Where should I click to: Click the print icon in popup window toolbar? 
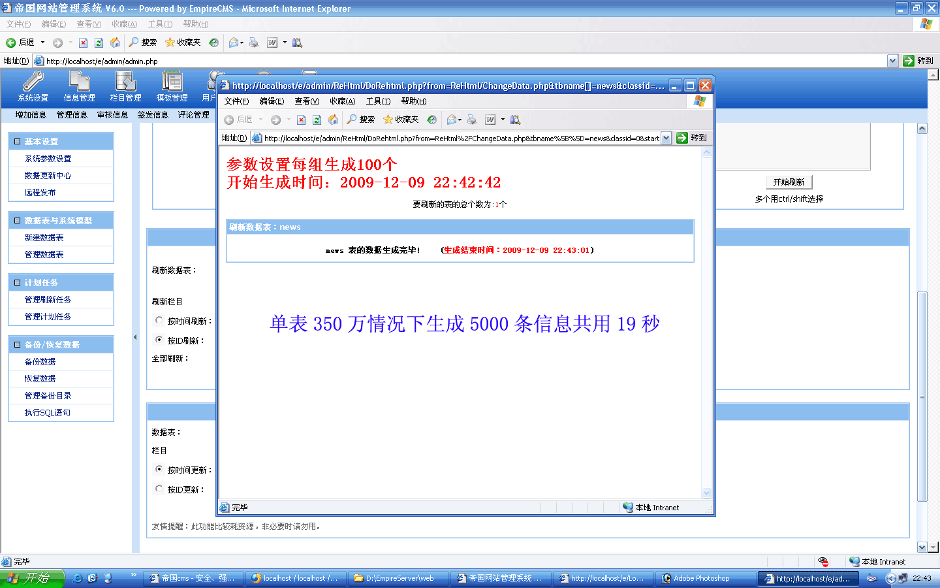[x=472, y=120]
